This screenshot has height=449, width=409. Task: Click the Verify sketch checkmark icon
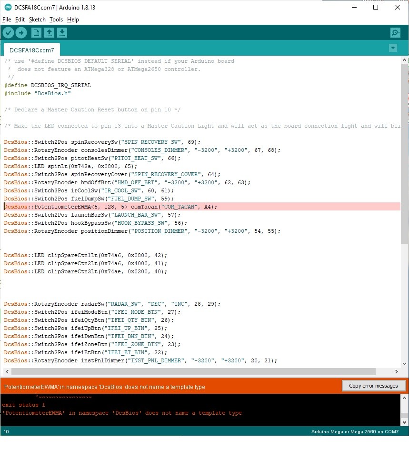tap(8, 33)
